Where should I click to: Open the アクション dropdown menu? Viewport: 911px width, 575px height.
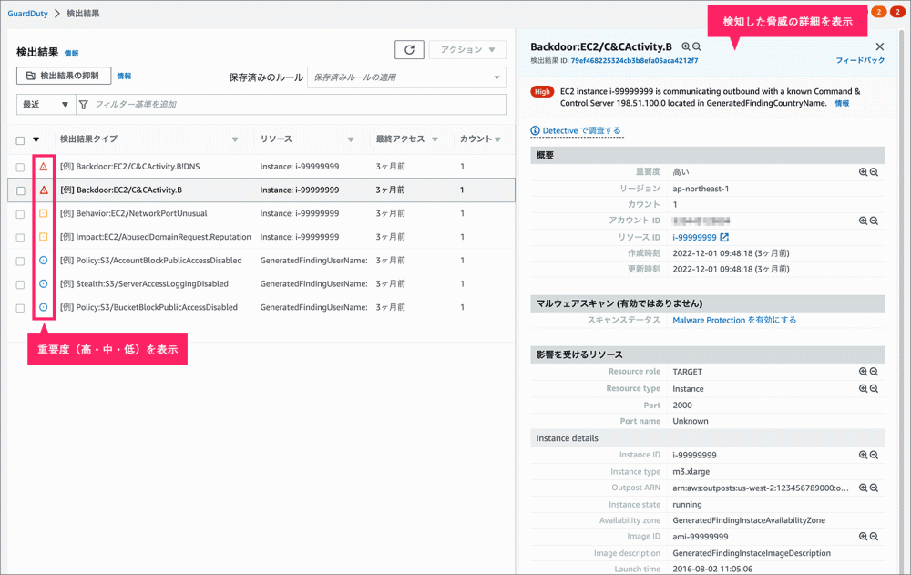click(x=467, y=50)
